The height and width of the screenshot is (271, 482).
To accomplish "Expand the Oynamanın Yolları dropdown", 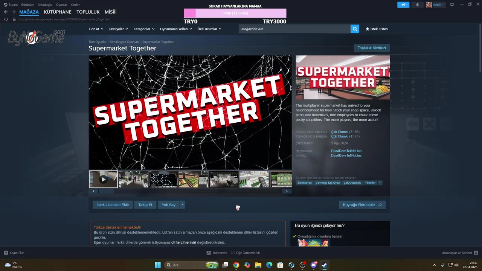I will pyautogui.click(x=176, y=29).
